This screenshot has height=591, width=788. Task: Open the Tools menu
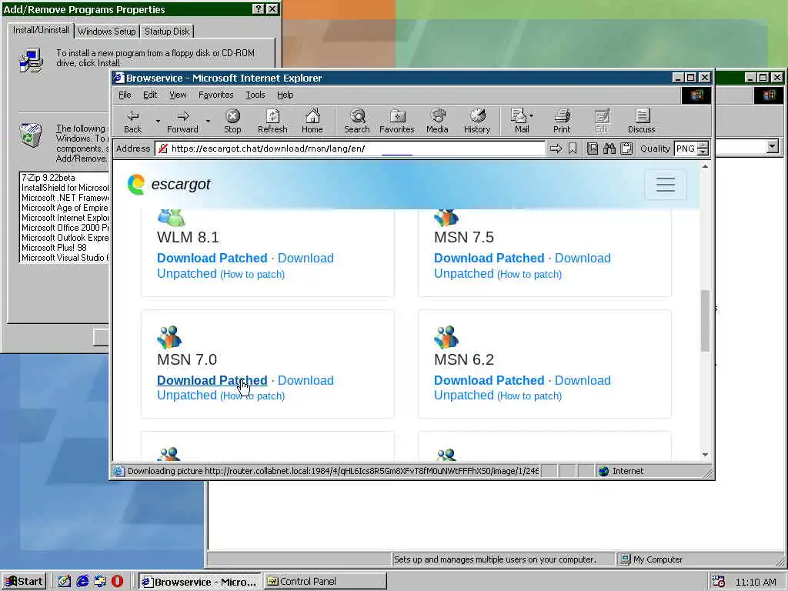pyautogui.click(x=255, y=95)
